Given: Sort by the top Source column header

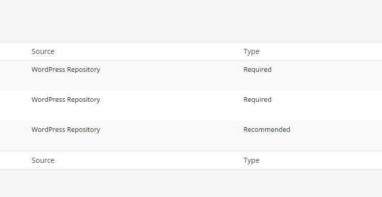Looking at the screenshot, I should 43,51.
